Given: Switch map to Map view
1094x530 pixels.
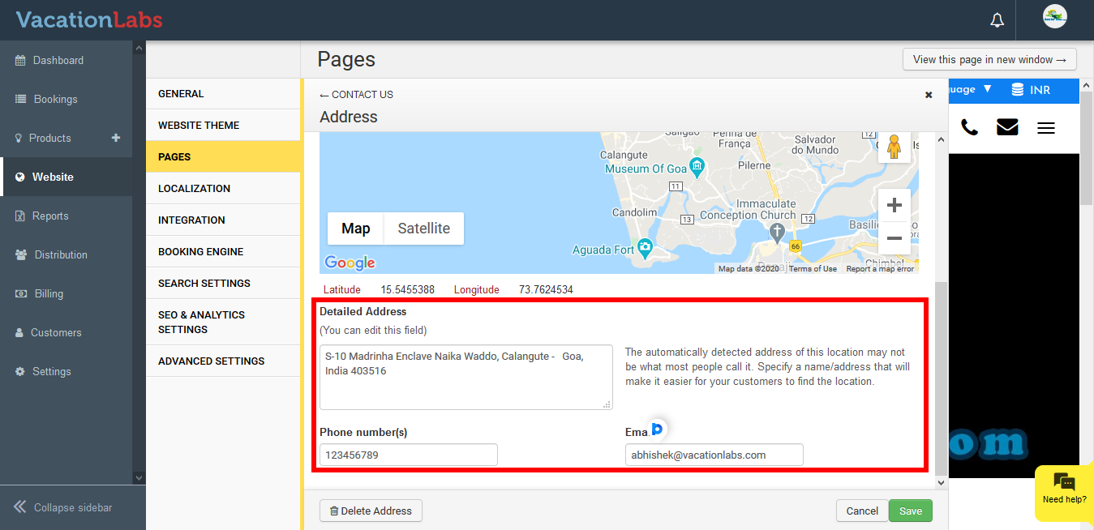Looking at the screenshot, I should pos(355,229).
